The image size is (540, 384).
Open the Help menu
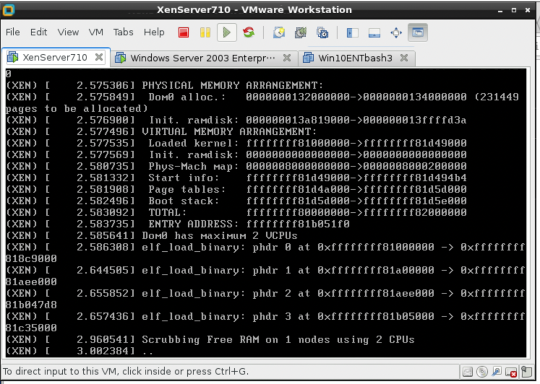[154, 32]
